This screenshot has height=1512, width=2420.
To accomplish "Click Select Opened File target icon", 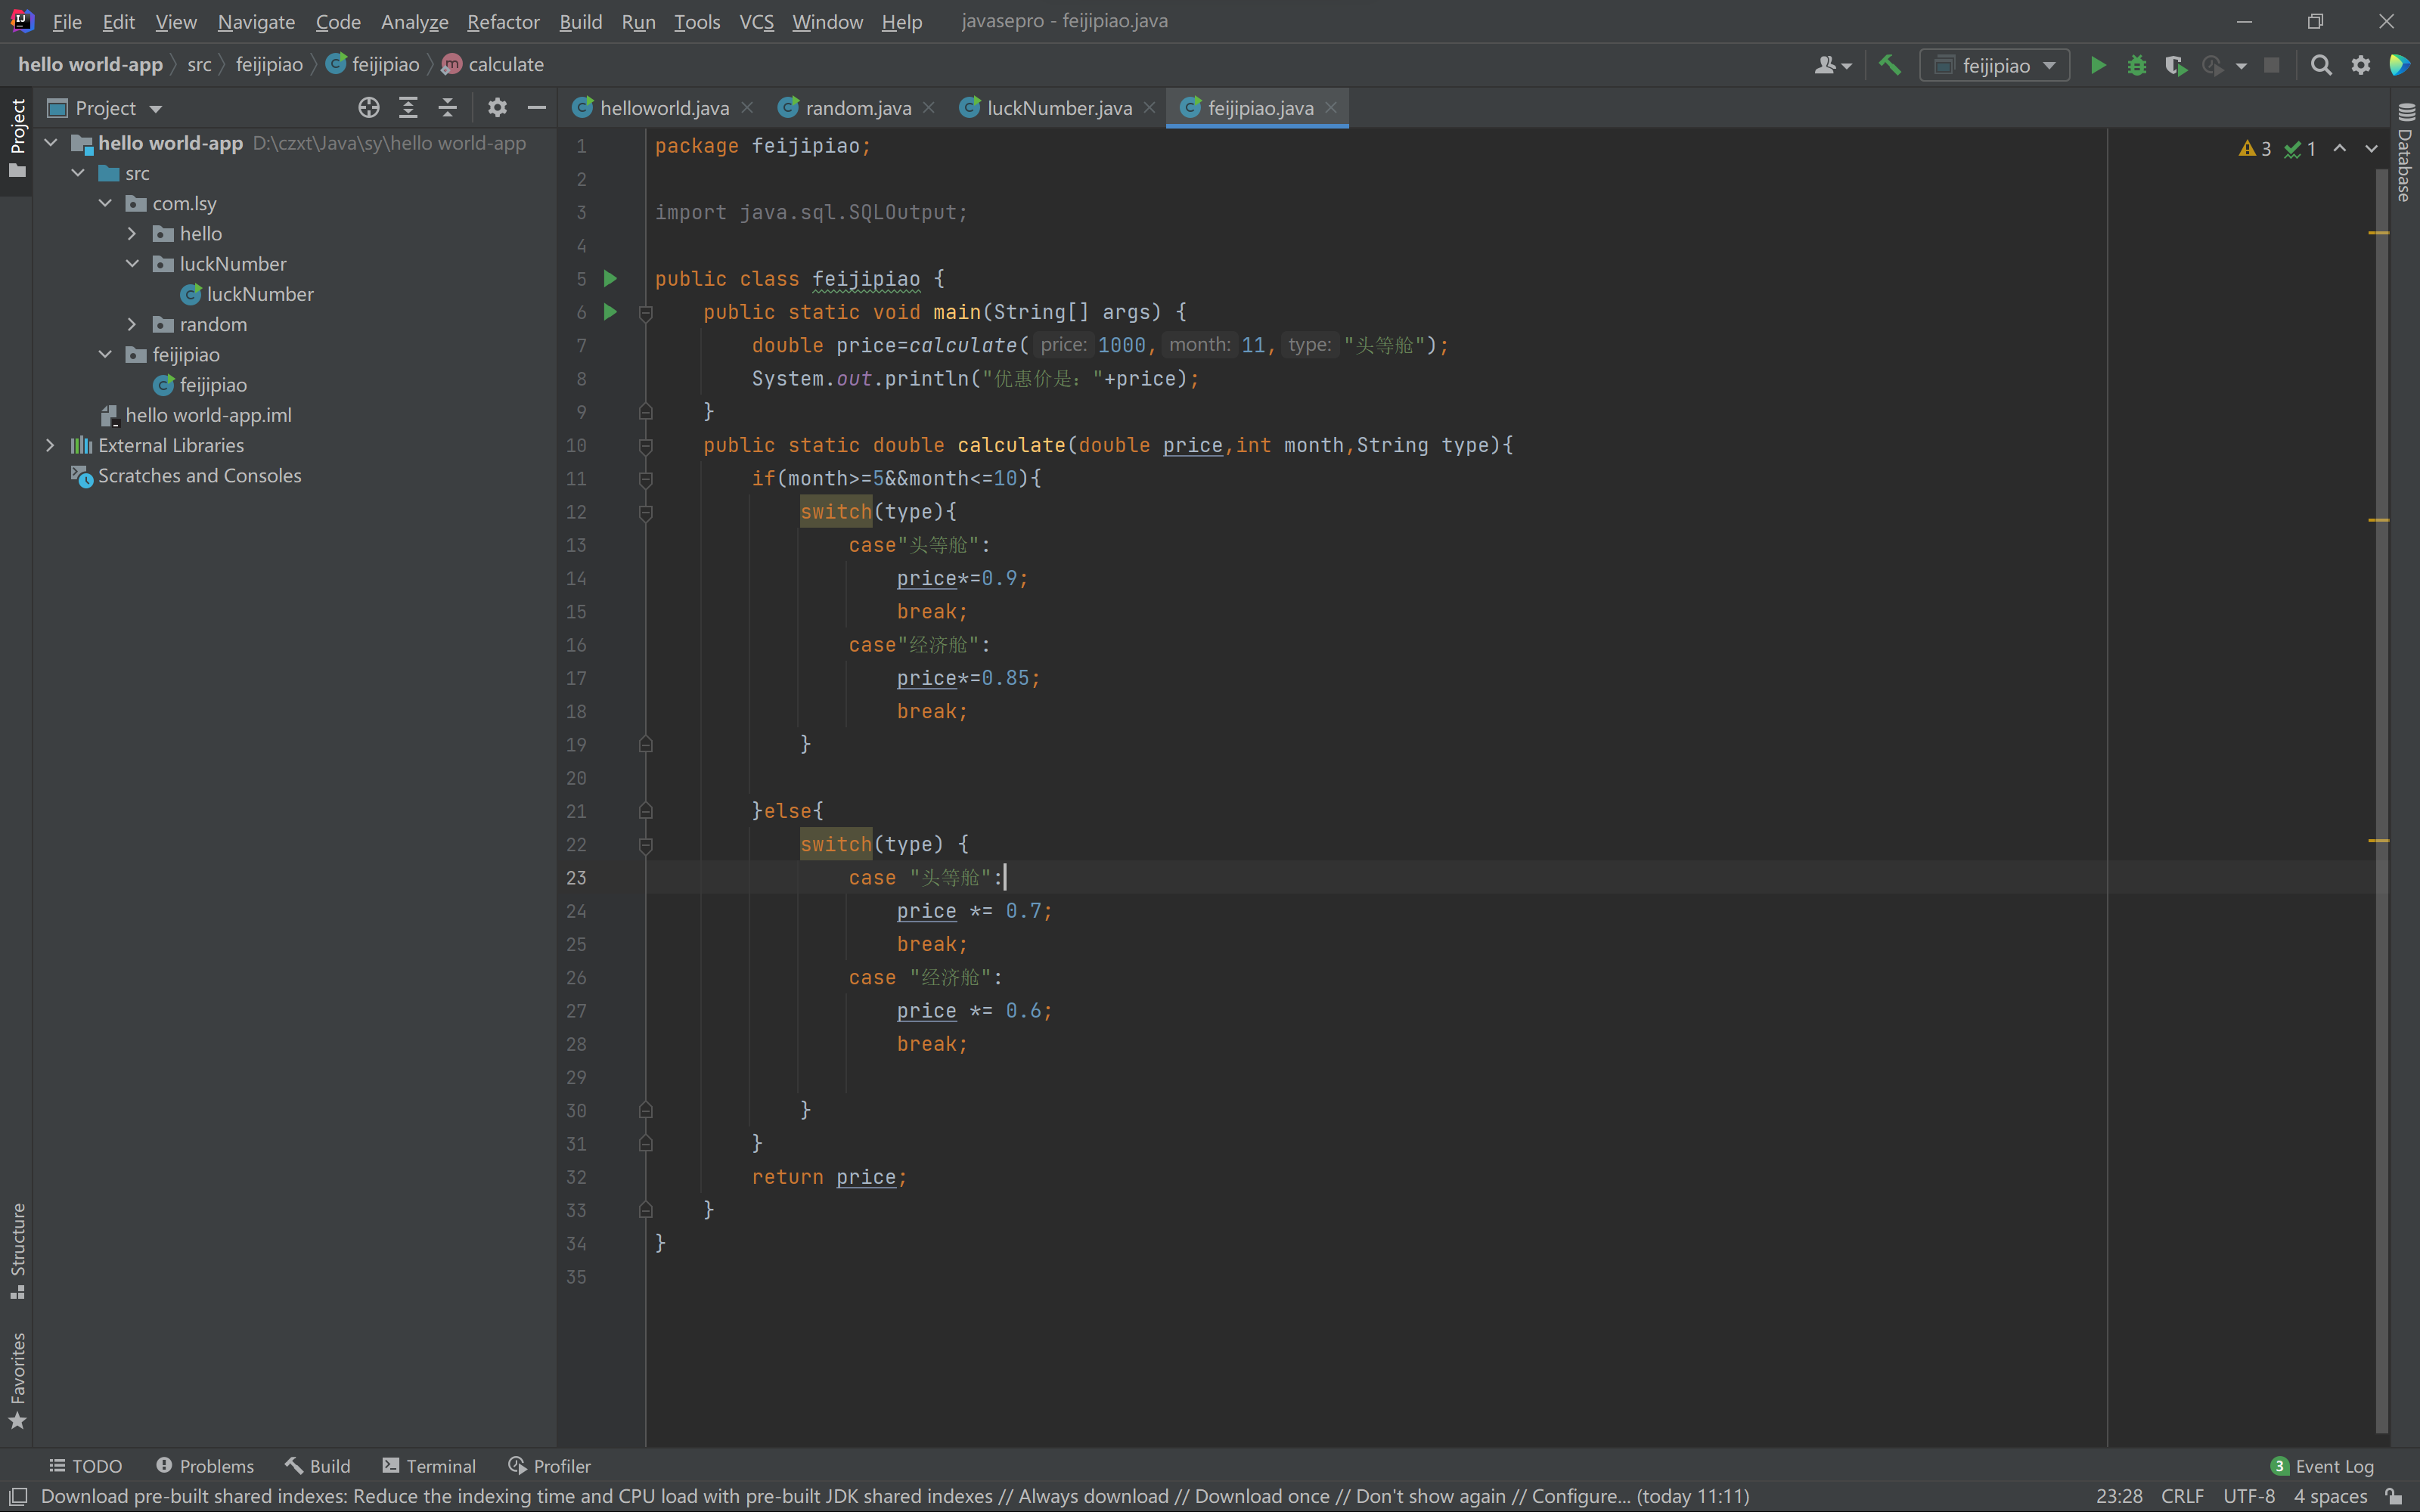I will (369, 108).
